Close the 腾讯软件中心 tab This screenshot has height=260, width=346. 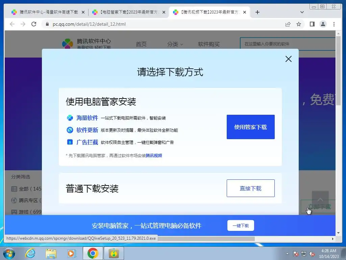83,13
